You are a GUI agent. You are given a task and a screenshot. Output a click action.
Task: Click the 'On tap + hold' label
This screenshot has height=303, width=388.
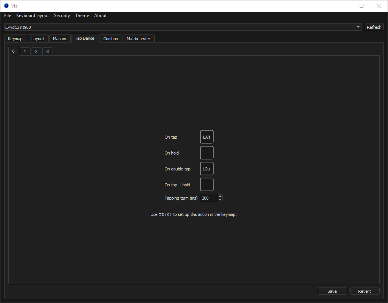tap(177, 184)
